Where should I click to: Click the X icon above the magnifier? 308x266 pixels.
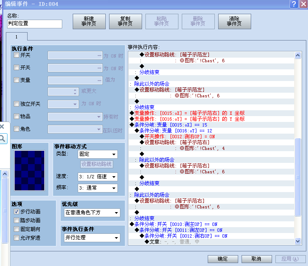coord(2,127)
